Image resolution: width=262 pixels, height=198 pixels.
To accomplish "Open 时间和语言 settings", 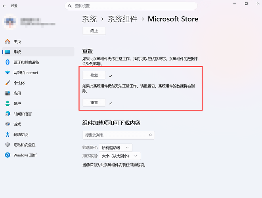I will pos(38,114).
